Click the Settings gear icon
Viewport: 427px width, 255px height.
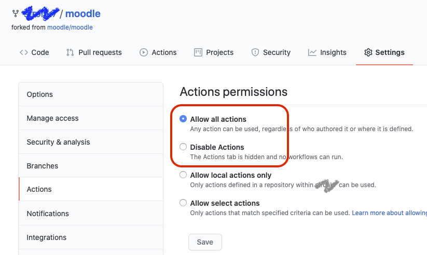[x=368, y=52]
